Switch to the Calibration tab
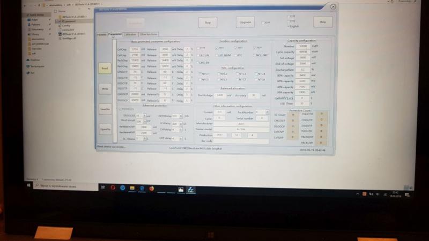The height and width of the screenshot is (241, 429). (130, 34)
